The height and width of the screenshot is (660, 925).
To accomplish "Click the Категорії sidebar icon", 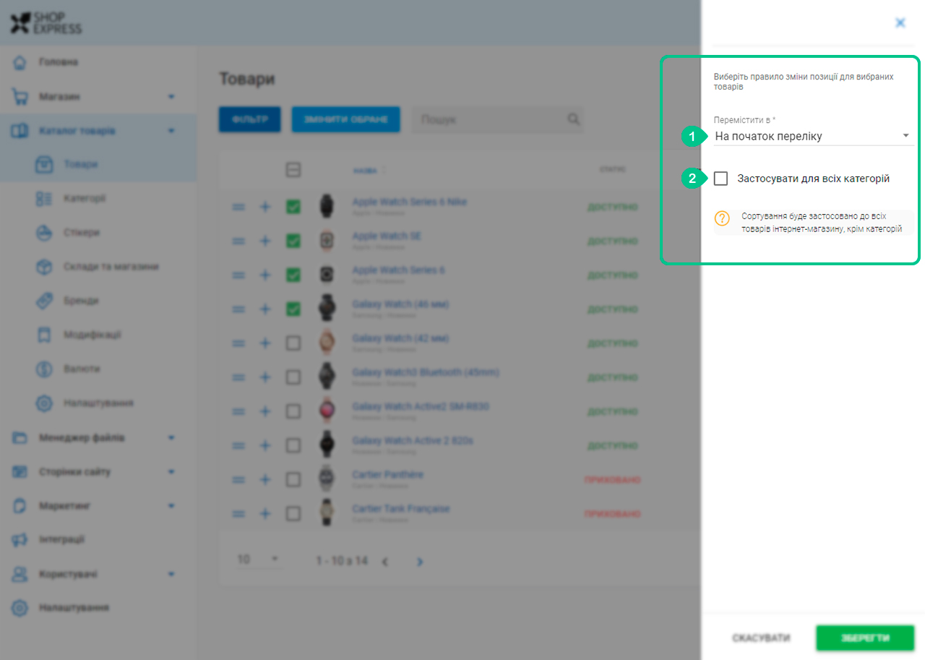I will coord(44,199).
